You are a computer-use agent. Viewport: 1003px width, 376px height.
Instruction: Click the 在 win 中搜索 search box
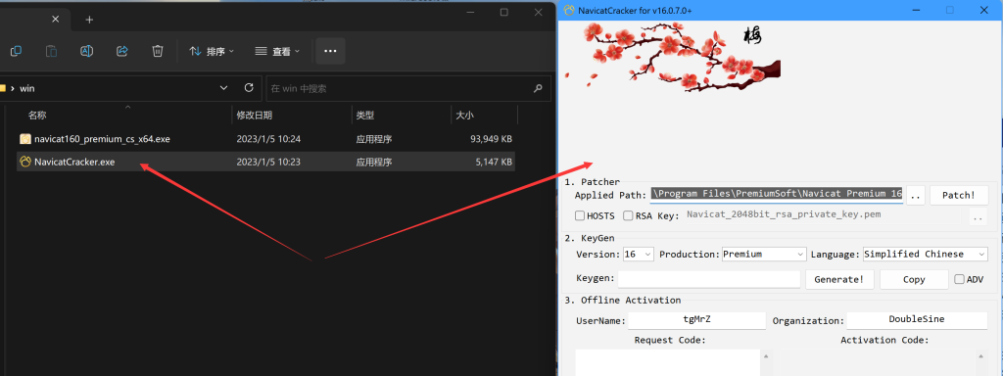(408, 88)
